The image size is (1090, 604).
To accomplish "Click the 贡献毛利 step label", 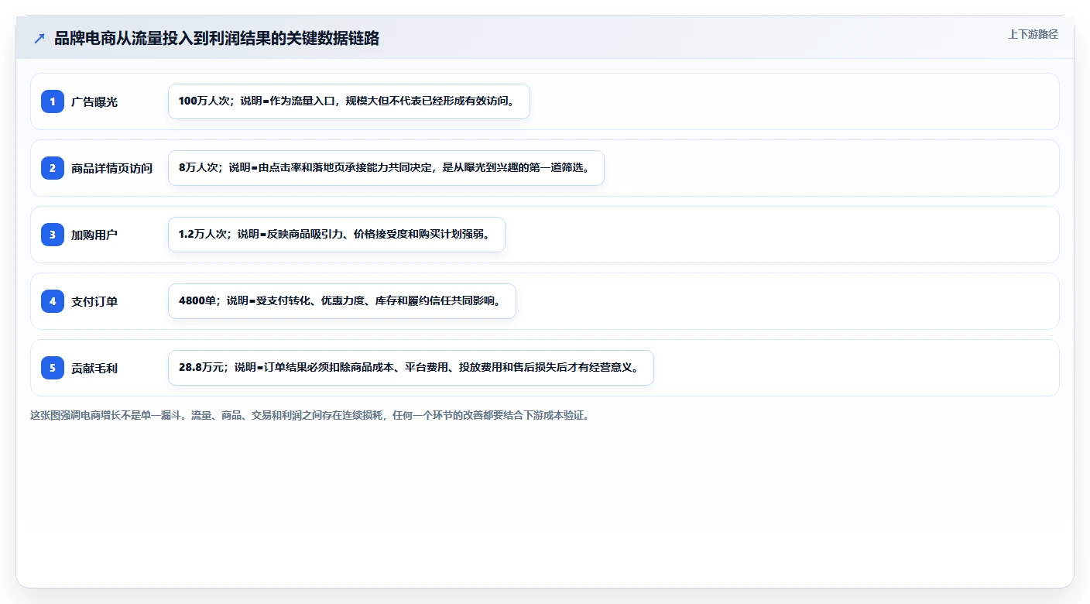I will tap(94, 368).
